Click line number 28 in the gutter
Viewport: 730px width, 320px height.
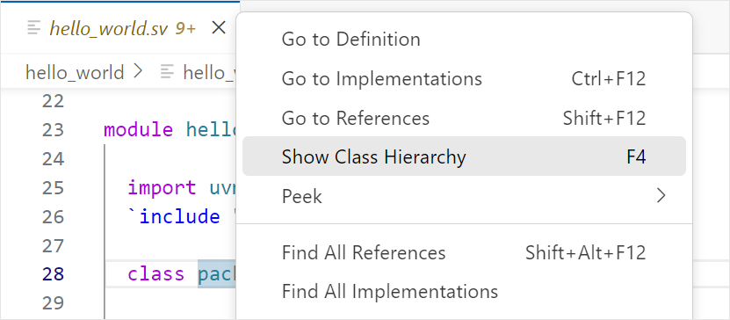click(x=53, y=274)
